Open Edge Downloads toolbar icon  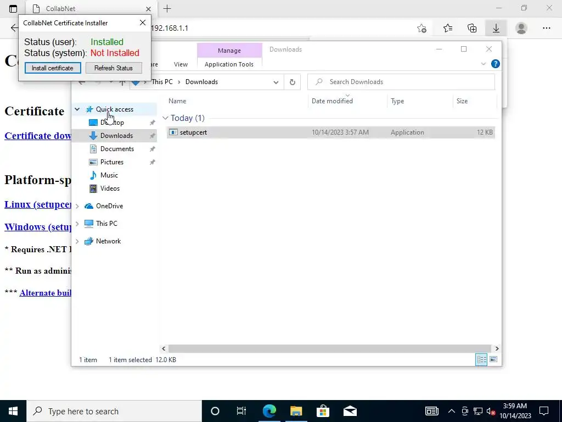pos(496,28)
